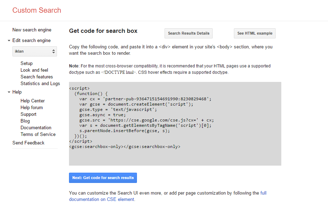
Task: Click Send Feedback in sidebar
Action: [28, 143]
